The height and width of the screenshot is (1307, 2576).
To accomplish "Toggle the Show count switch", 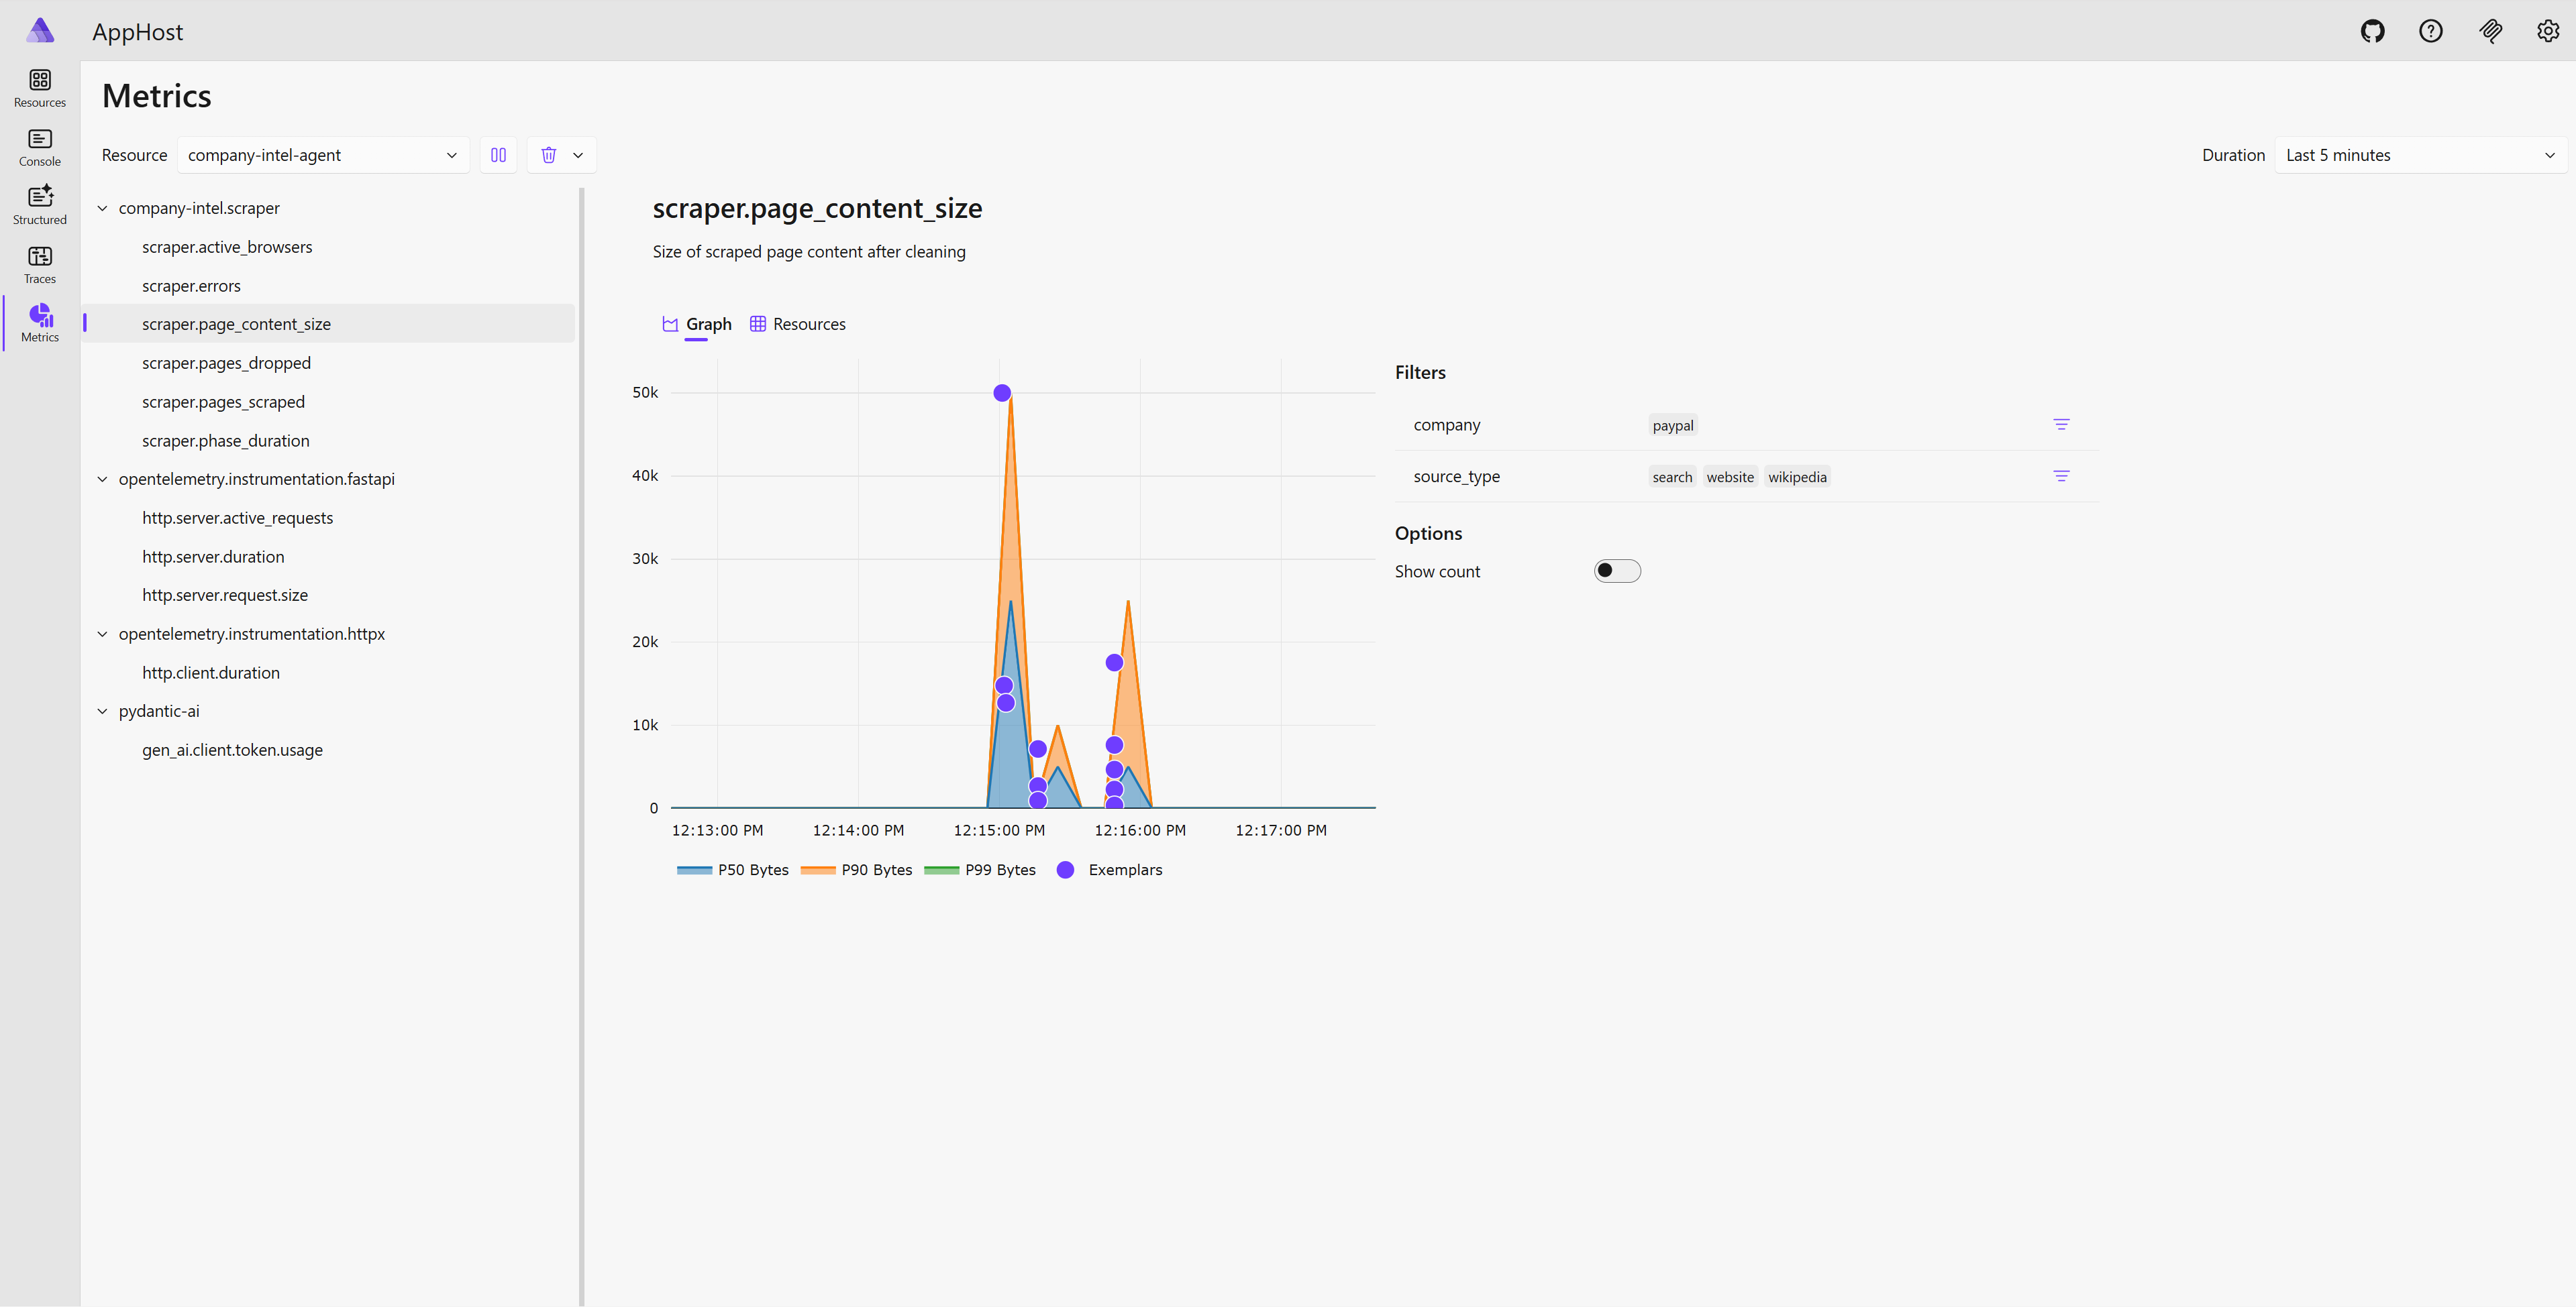I will click(x=1616, y=571).
